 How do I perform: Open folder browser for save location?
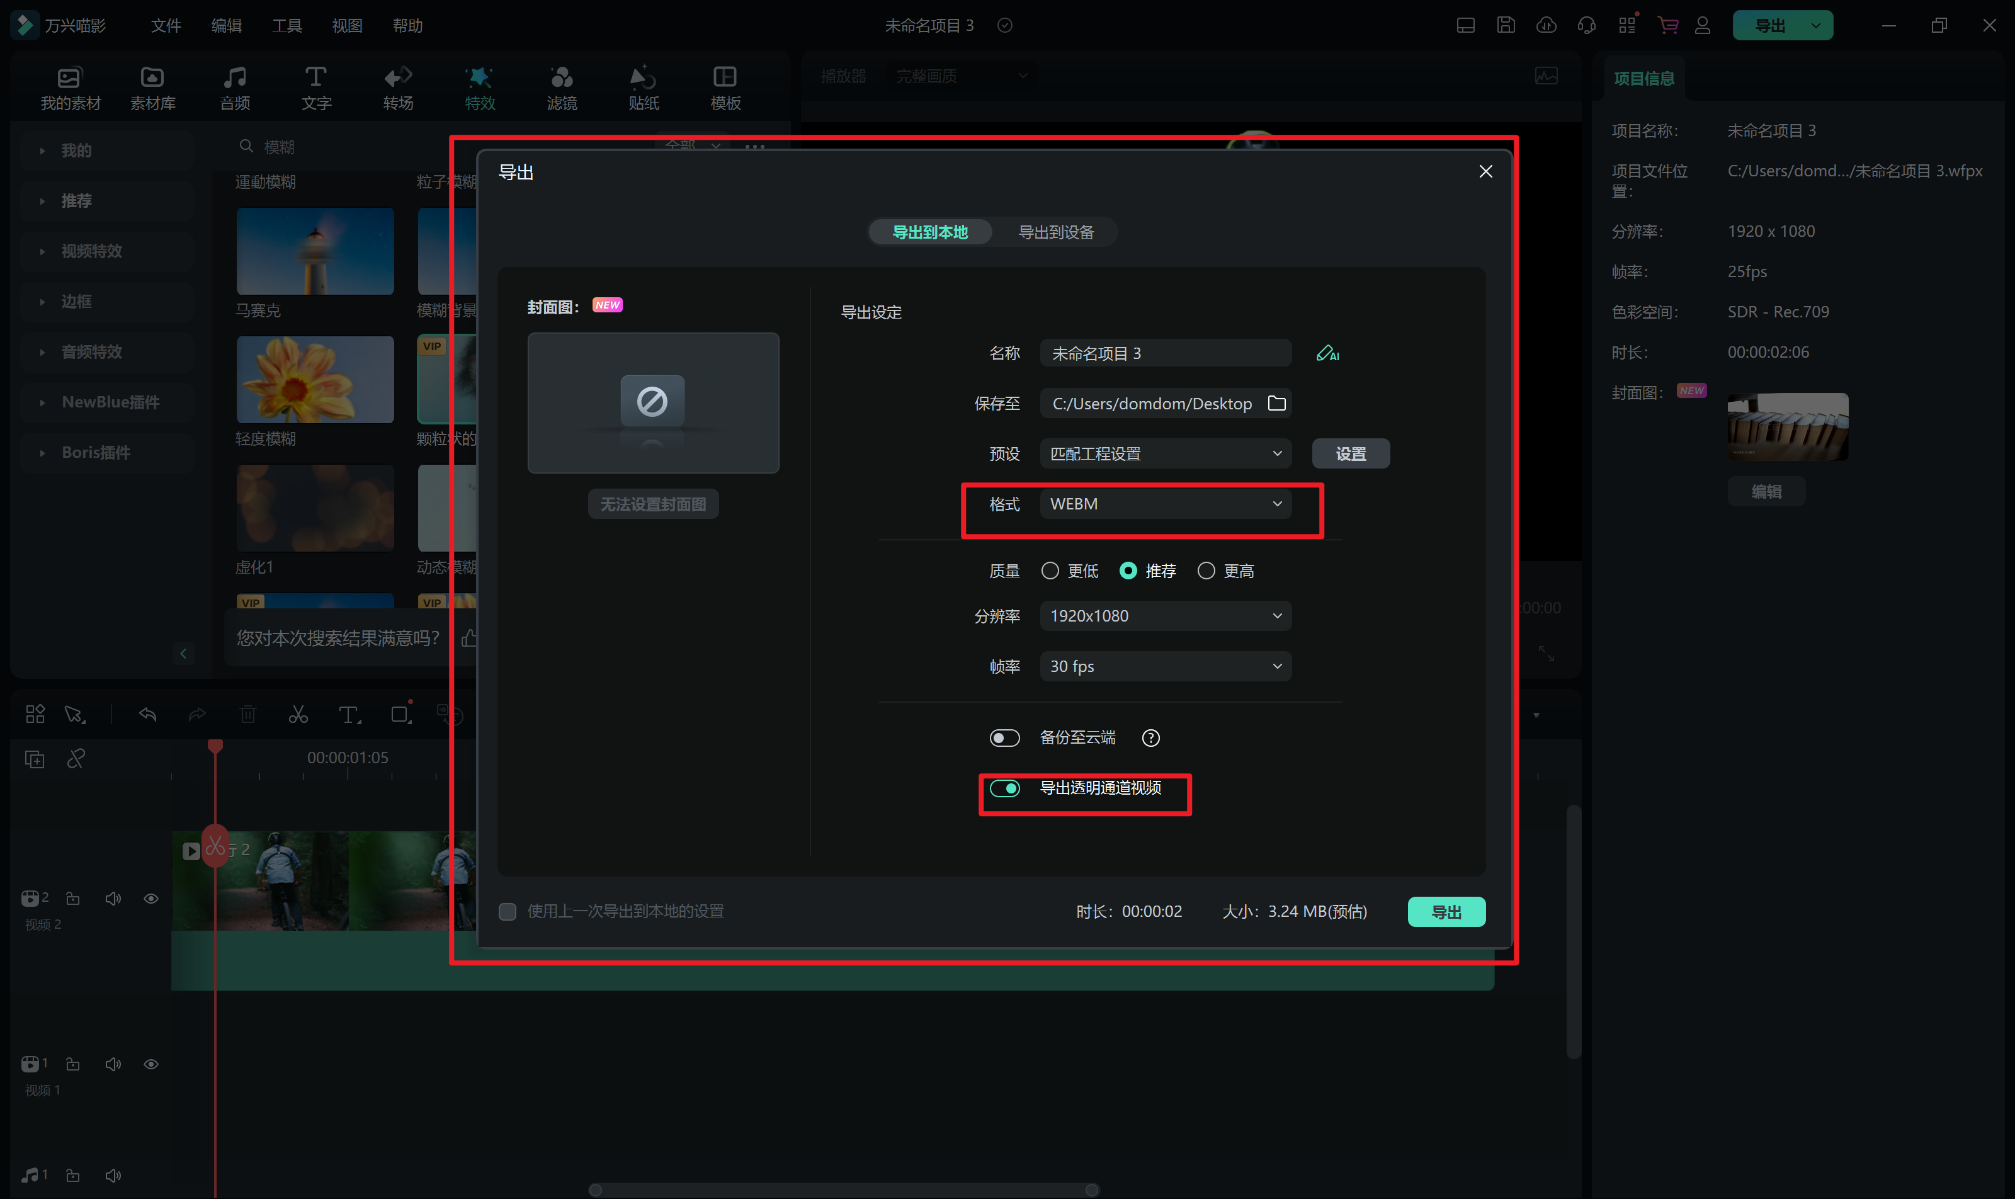point(1276,403)
